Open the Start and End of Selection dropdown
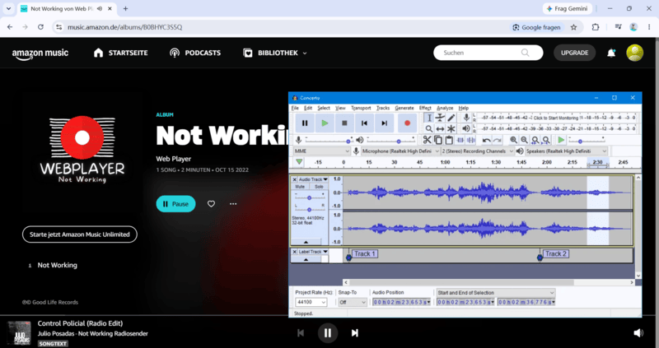Image resolution: width=659 pixels, height=348 pixels. 496,293
